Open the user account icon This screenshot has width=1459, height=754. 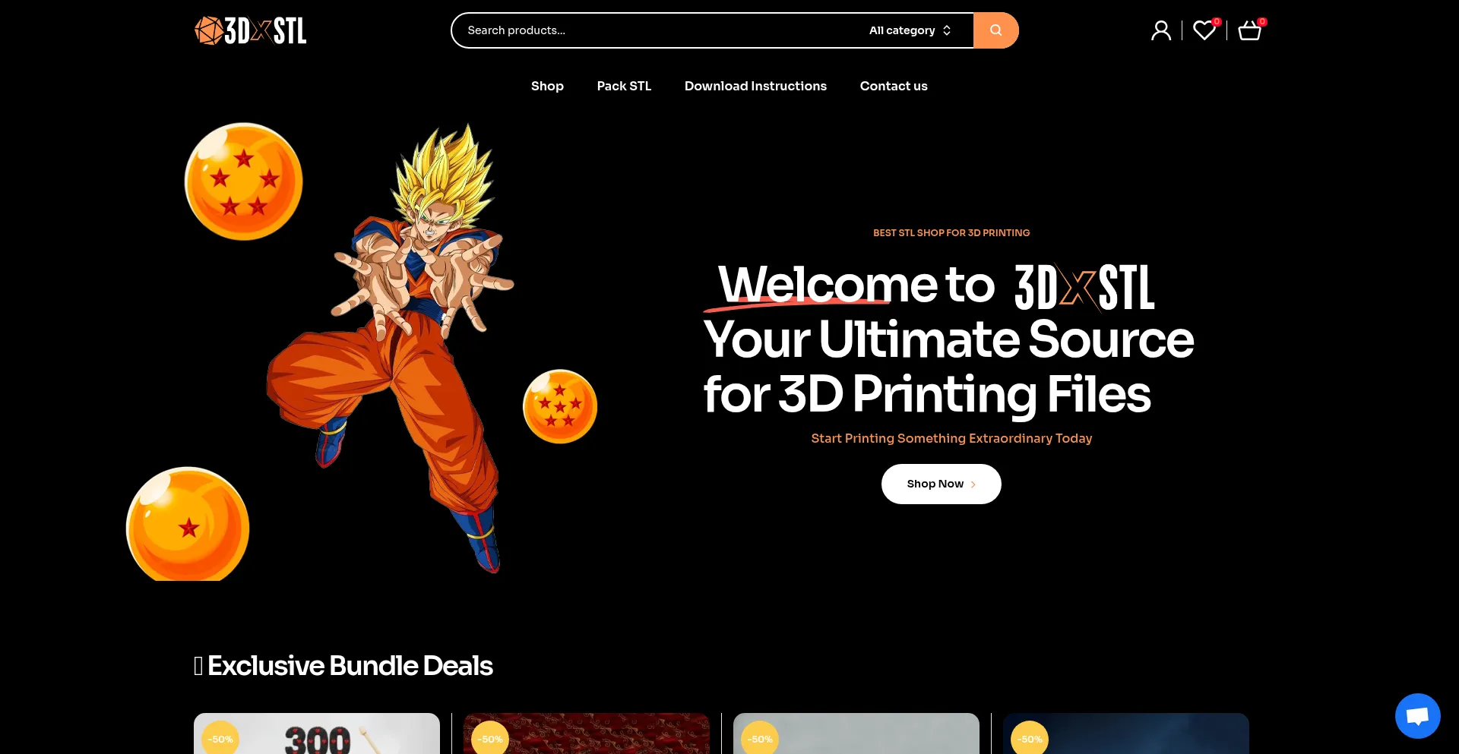1160,30
